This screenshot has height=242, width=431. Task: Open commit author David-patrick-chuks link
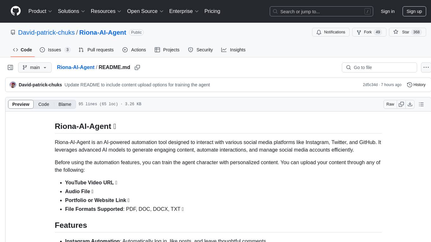tap(40, 85)
